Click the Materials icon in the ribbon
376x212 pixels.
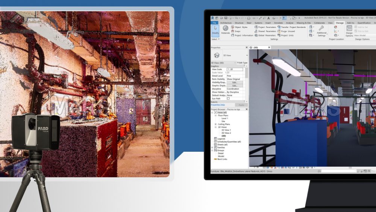[225, 30]
